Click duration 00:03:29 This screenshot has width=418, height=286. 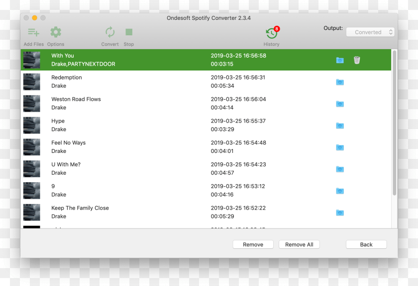222,129
